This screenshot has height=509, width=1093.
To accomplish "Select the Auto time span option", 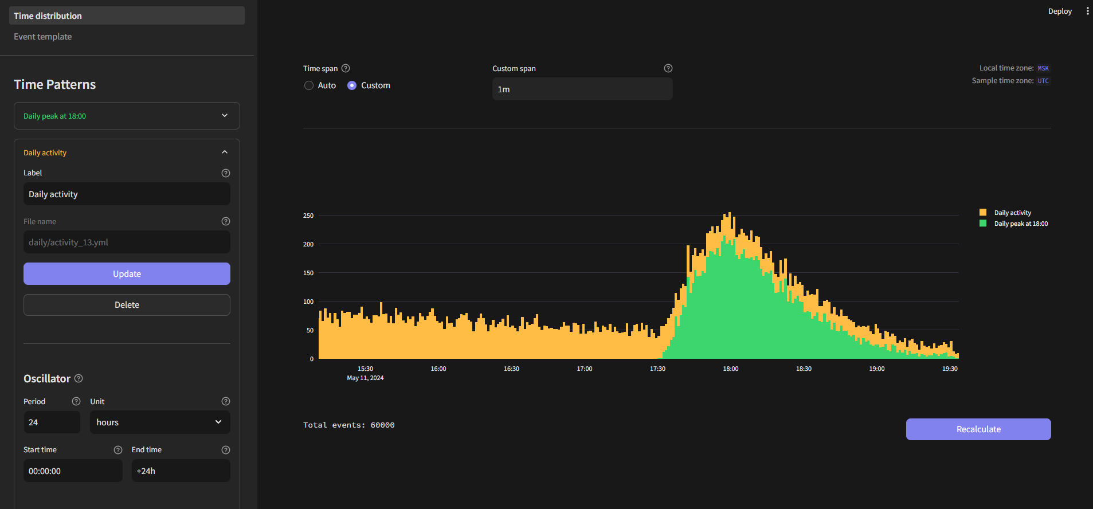I will (x=309, y=85).
